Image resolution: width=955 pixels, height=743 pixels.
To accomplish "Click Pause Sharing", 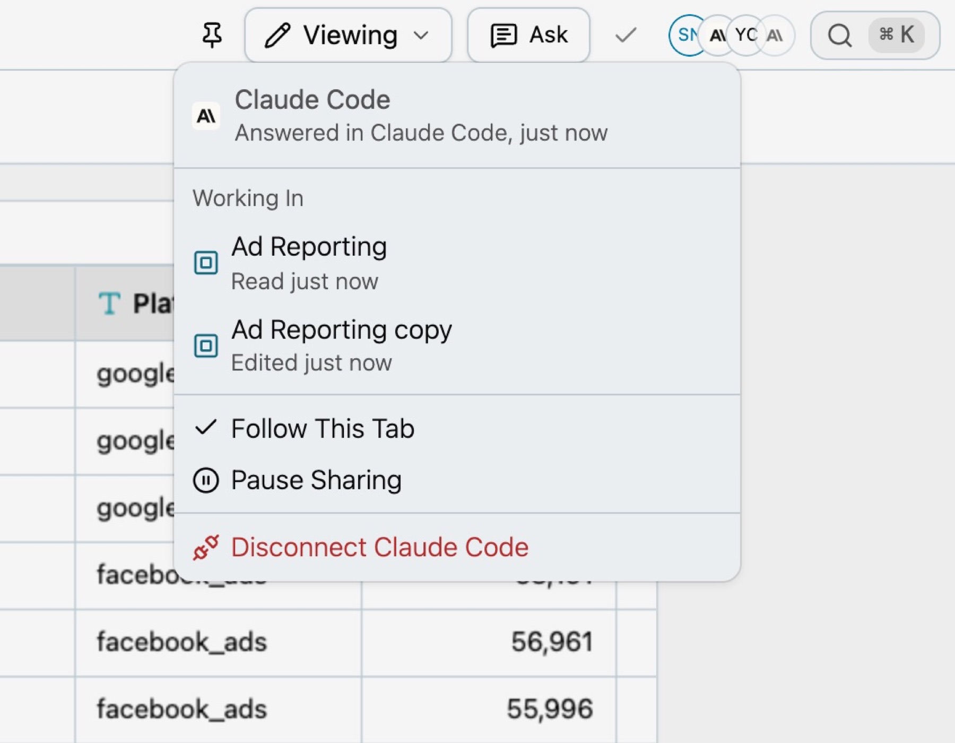I will 457,480.
